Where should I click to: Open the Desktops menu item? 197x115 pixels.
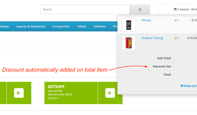click(x=5, y=26)
